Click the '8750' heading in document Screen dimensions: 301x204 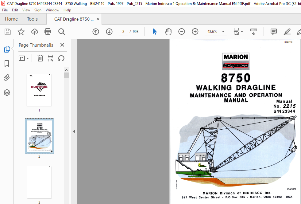(236, 78)
